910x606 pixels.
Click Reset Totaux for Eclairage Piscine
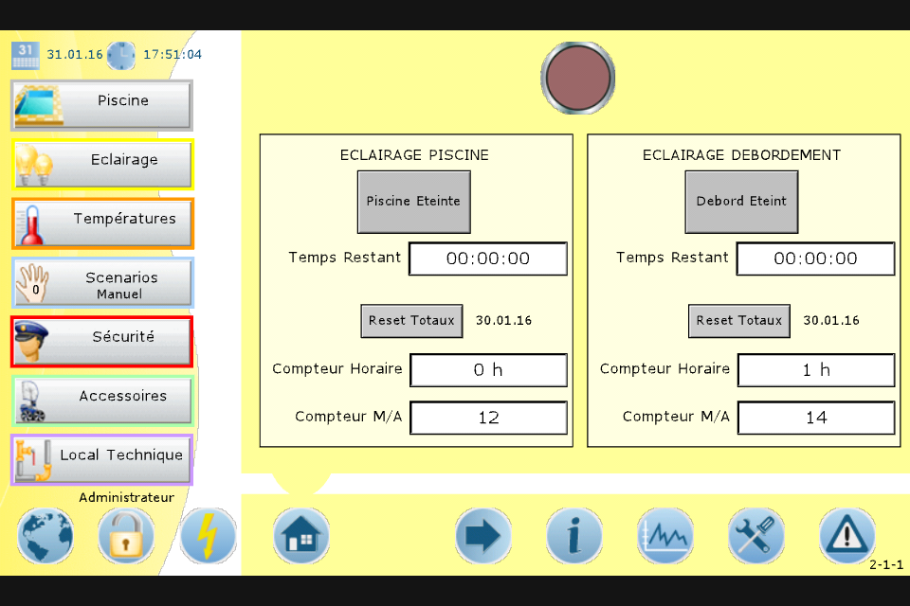411,321
